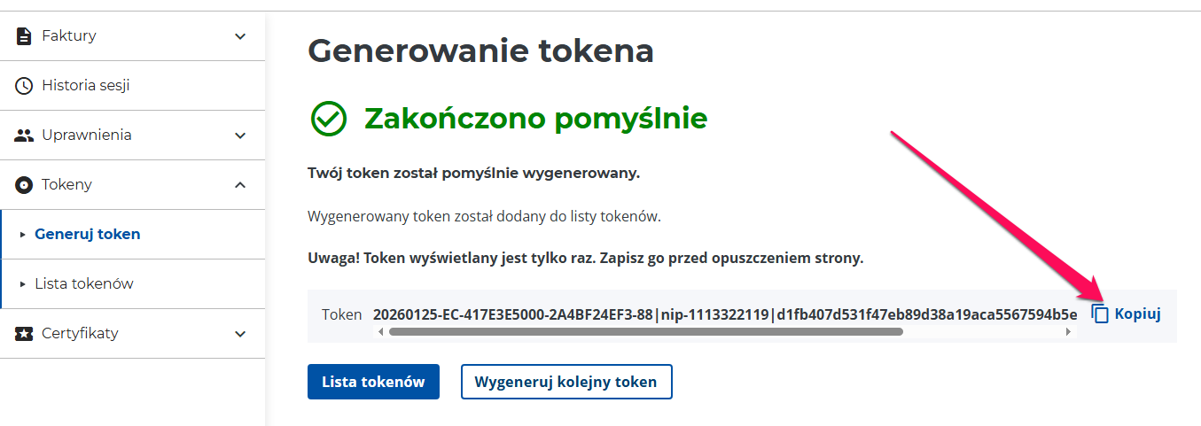Viewport: 1201px width, 426px height.
Task: Go to Historia sesji
Action: [x=86, y=86]
